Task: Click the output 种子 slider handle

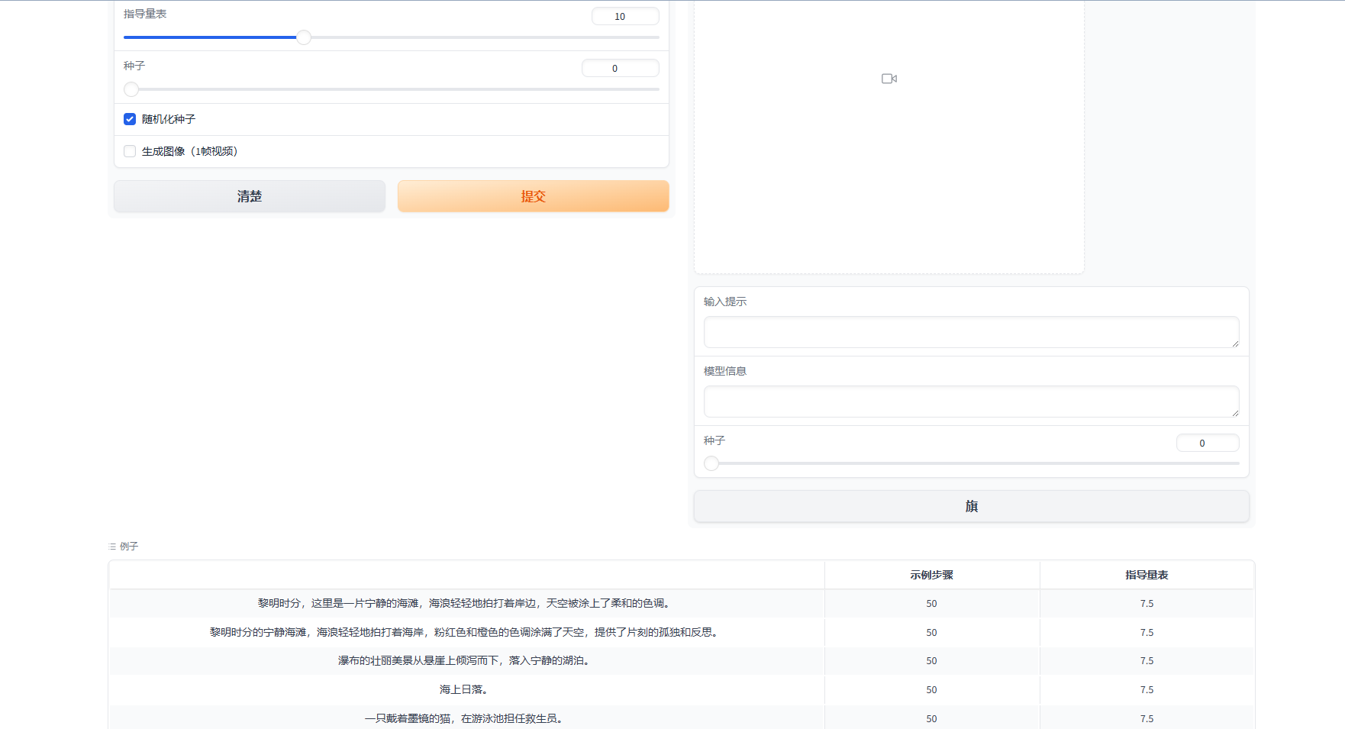Action: point(711,463)
